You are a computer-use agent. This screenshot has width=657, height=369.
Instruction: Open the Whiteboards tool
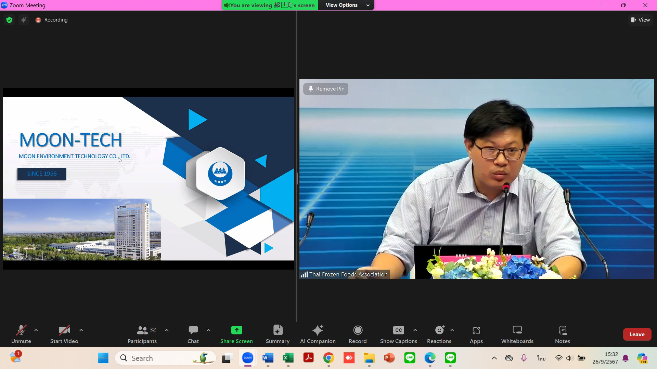pyautogui.click(x=517, y=334)
